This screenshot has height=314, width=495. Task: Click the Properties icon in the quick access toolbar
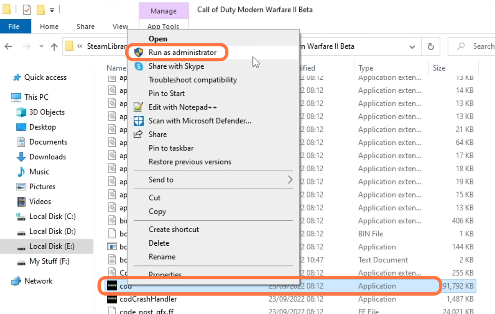pyautogui.click(x=27, y=9)
